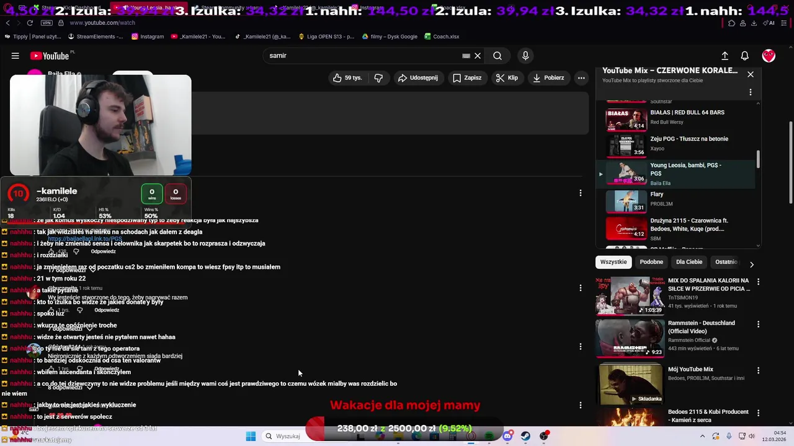The image size is (794, 446).
Task: Open more actions three-dots beside Pobierz
Action: coord(581,78)
